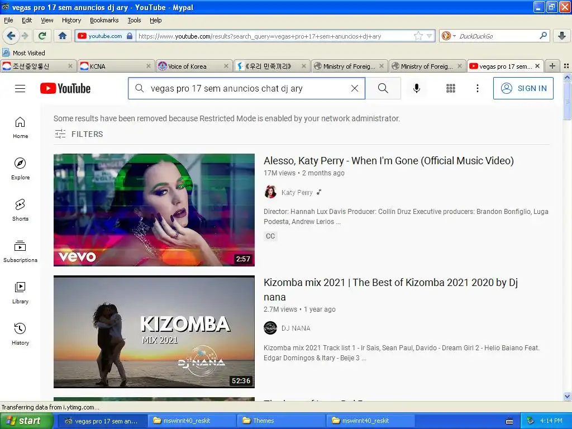This screenshot has height=429, width=572.
Task: Open the Help menu
Action: point(156,20)
